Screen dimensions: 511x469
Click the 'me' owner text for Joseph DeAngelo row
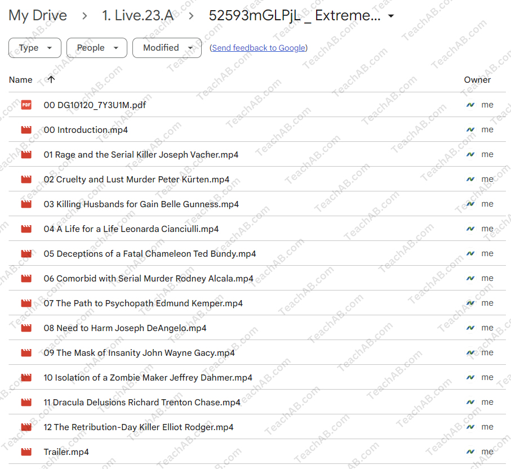coord(487,328)
